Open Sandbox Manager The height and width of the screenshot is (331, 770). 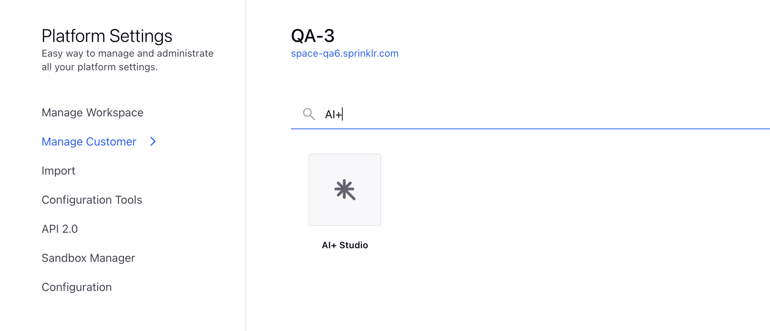coord(88,258)
